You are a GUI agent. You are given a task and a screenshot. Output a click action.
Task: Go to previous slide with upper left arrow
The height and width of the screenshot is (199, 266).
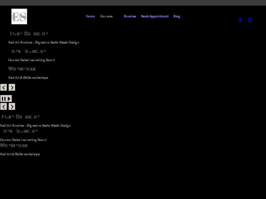click(4, 87)
